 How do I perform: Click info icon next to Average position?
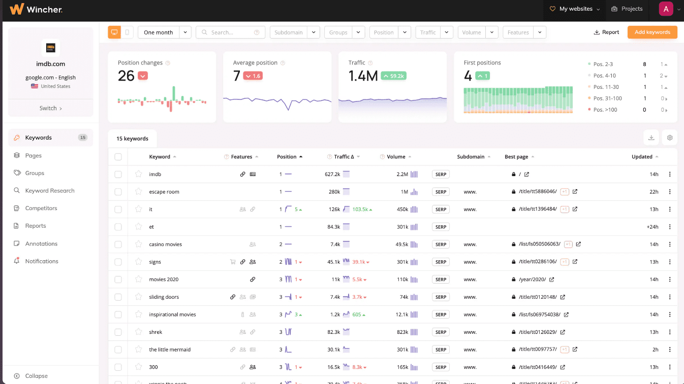coord(283,63)
